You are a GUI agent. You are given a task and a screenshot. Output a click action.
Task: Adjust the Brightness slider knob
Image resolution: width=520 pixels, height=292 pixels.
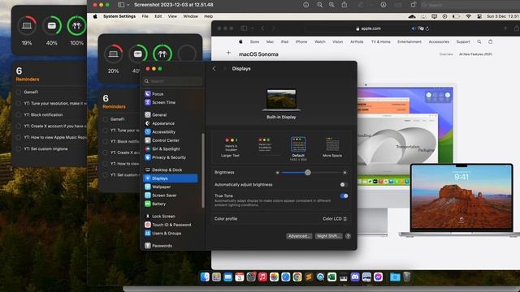[x=308, y=173]
